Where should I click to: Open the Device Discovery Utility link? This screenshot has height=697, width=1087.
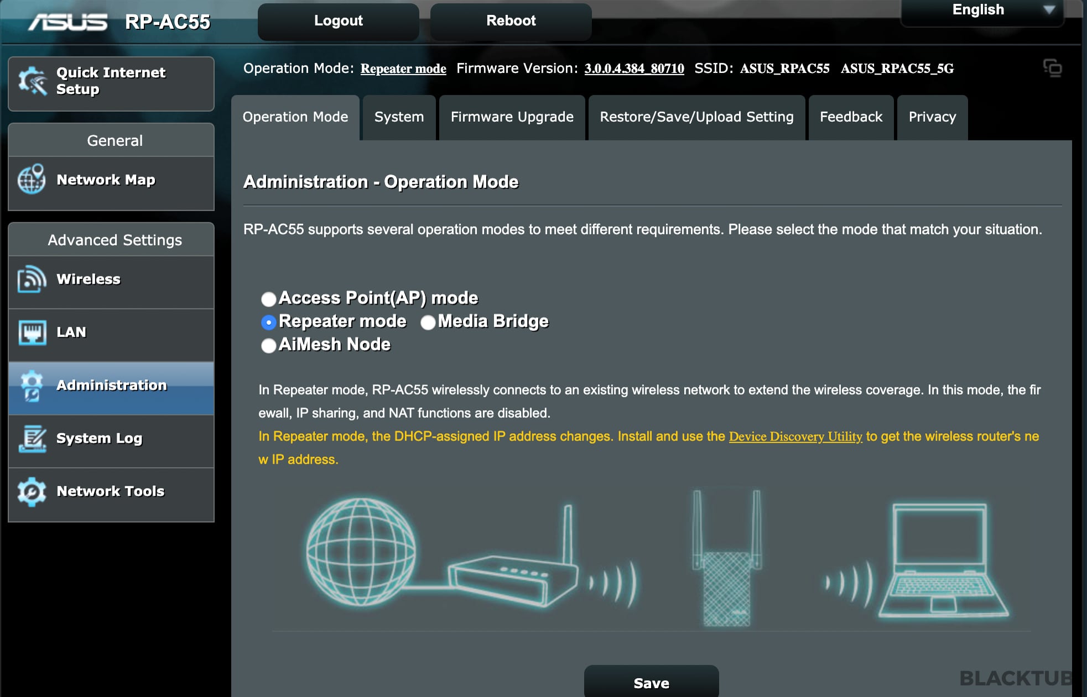point(795,437)
